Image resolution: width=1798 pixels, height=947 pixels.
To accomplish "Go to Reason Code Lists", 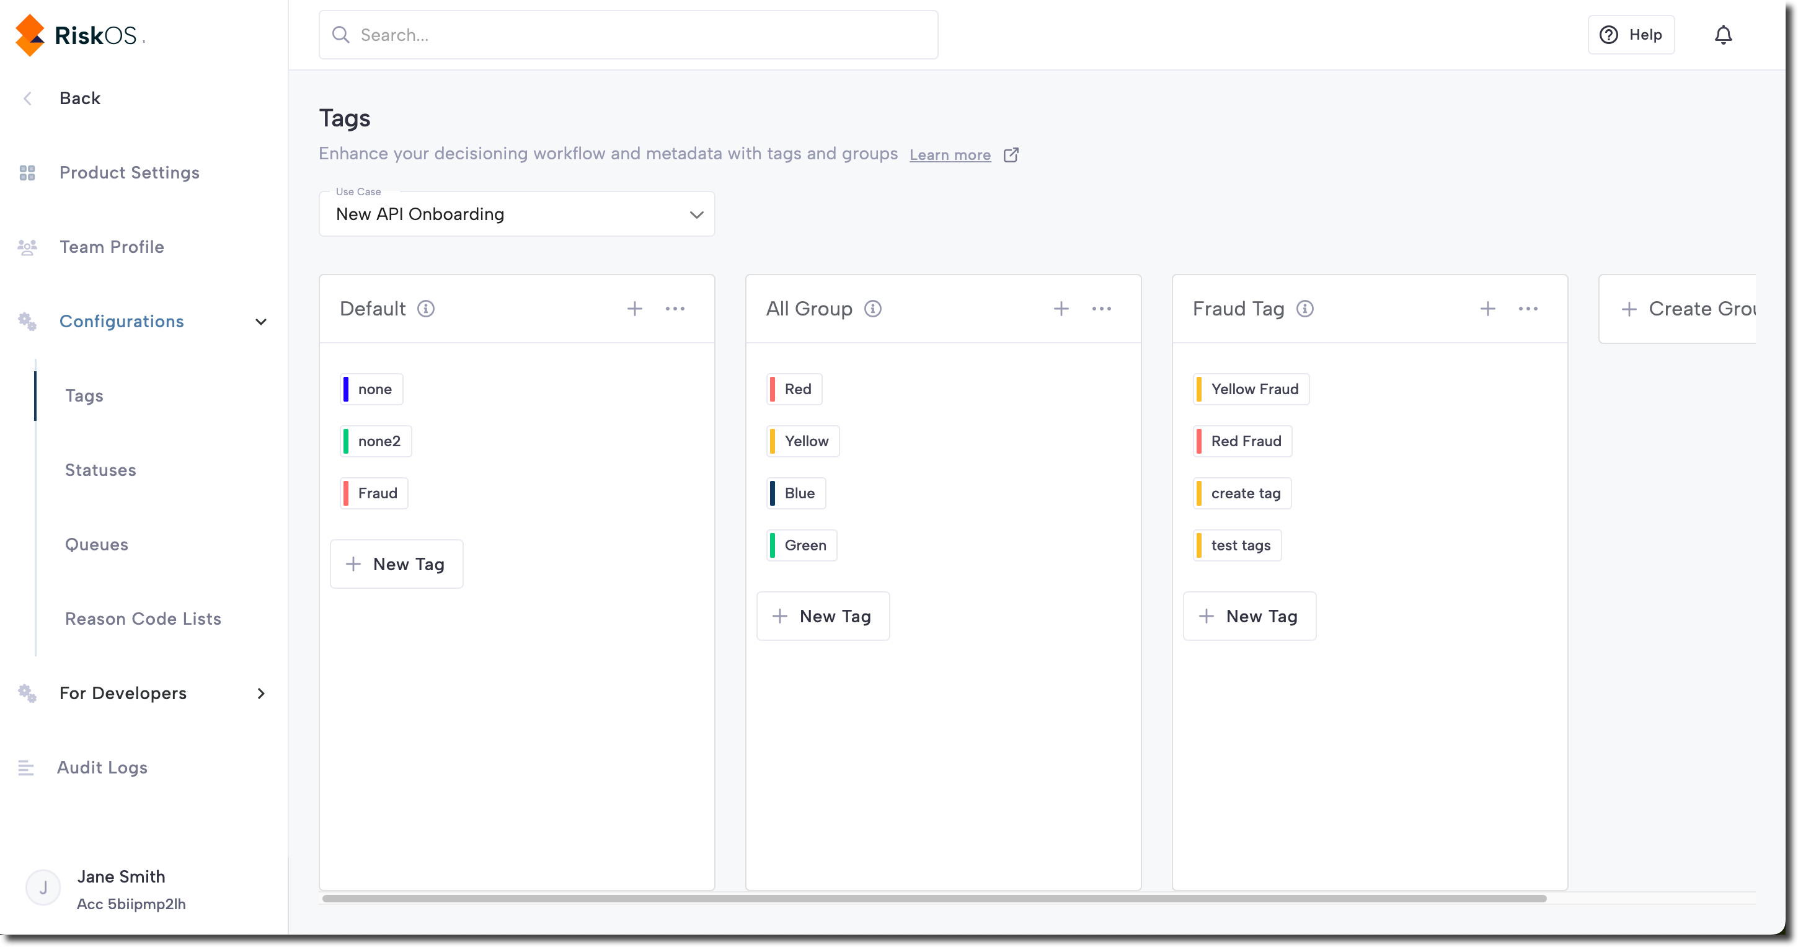I will [x=143, y=619].
